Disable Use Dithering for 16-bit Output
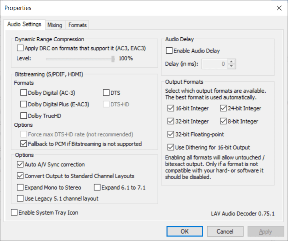 click(x=171, y=148)
